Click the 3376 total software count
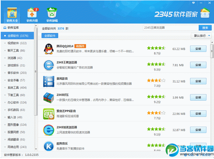This screenshot has width=214, height=159. click(61, 28)
